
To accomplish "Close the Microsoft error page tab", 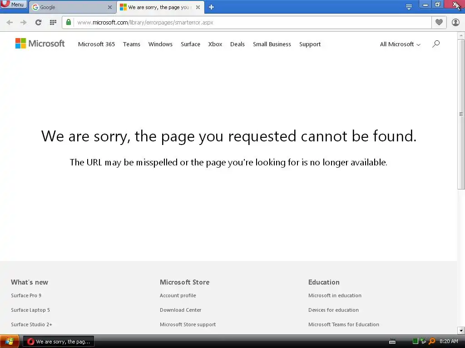I will click(198, 7).
